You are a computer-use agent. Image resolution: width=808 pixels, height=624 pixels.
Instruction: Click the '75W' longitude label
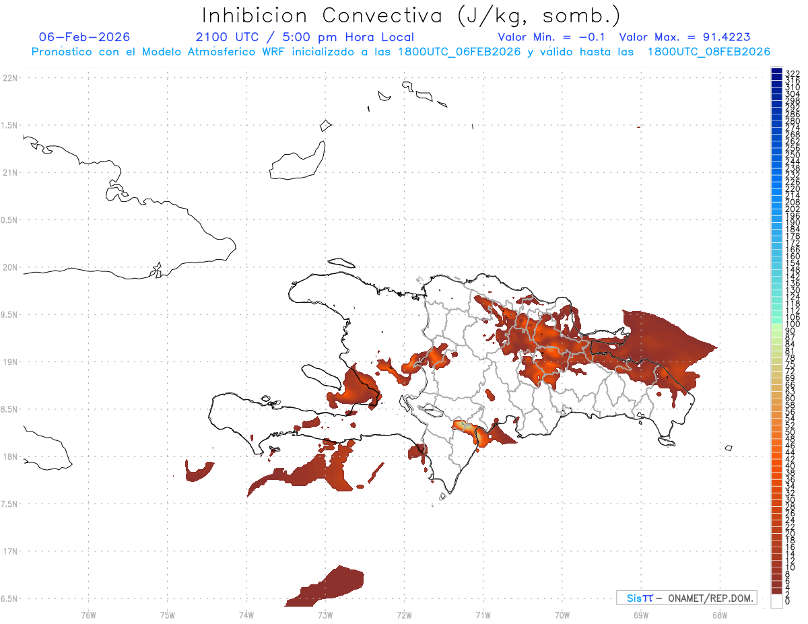167,614
